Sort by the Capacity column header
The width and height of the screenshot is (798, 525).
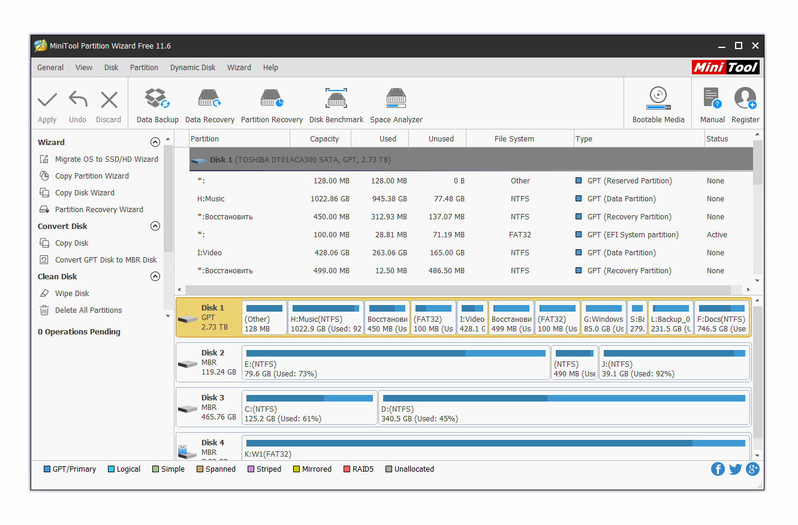point(324,139)
